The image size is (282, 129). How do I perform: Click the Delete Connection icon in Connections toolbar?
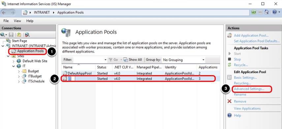tap(27, 34)
